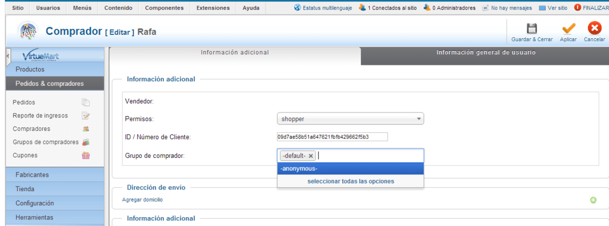Click the Compradores people icon
The height and width of the screenshot is (226, 609).
86,129
